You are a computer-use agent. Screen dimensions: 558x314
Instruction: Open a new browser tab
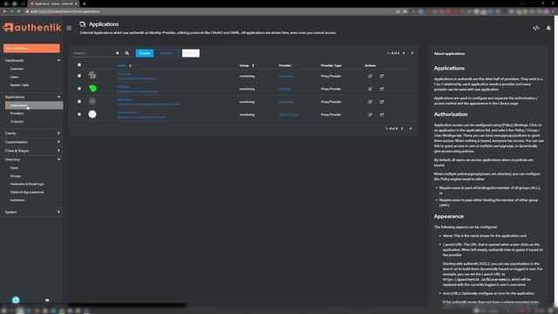pyautogui.click(x=85, y=3)
